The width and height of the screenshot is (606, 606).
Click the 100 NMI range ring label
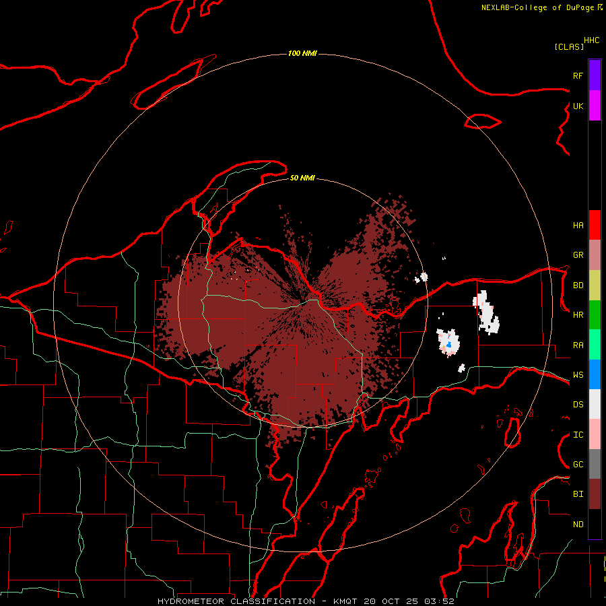click(x=302, y=53)
